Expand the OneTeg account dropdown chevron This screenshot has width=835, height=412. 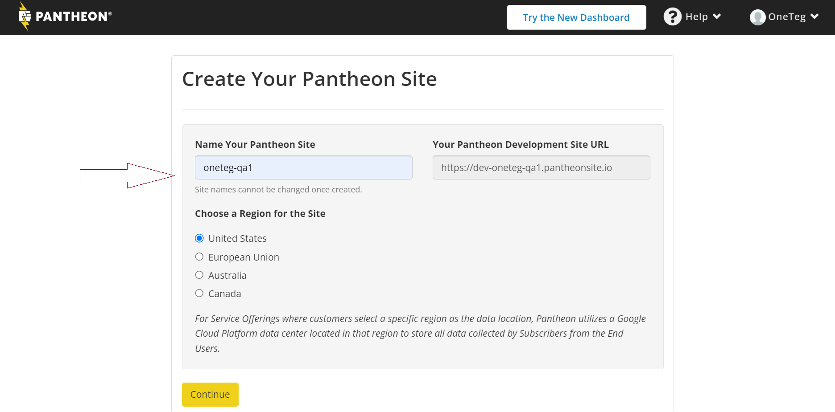[x=814, y=16]
